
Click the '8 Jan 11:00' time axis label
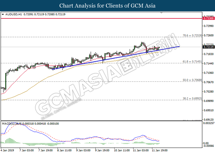click(64, 151)
